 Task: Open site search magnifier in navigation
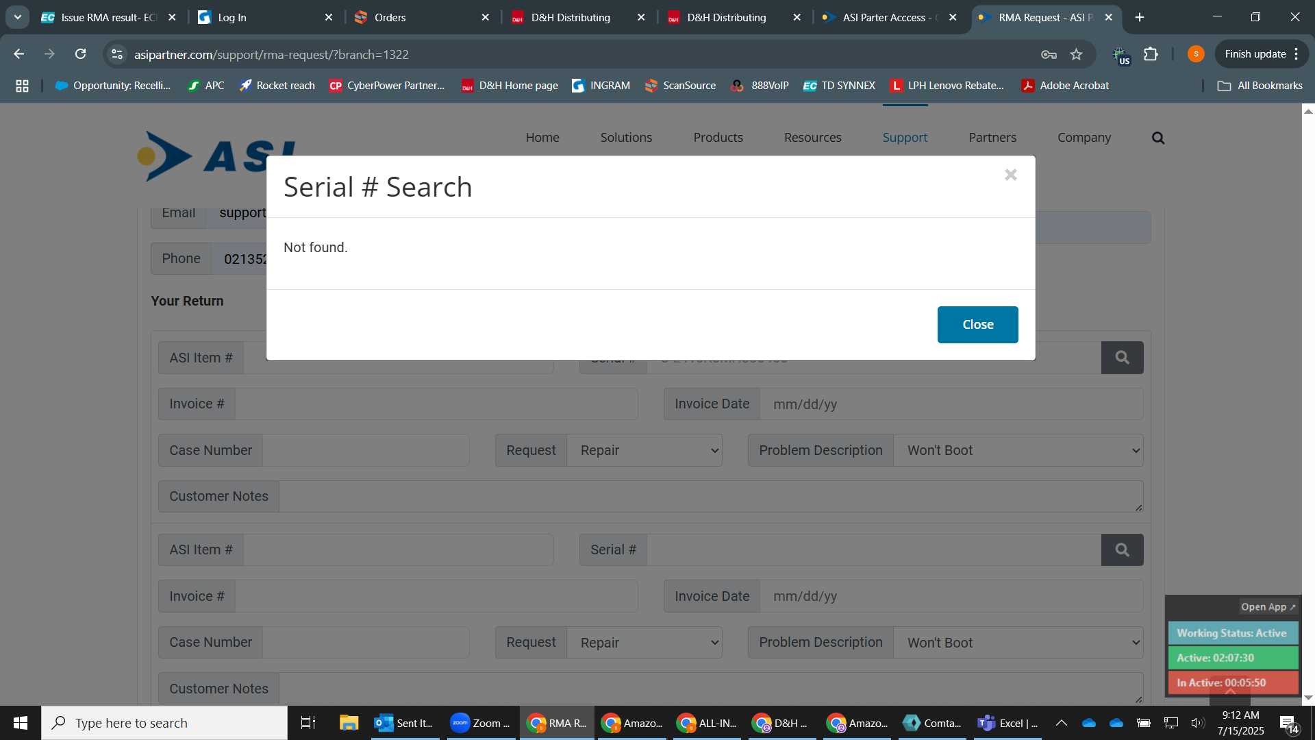point(1158,138)
